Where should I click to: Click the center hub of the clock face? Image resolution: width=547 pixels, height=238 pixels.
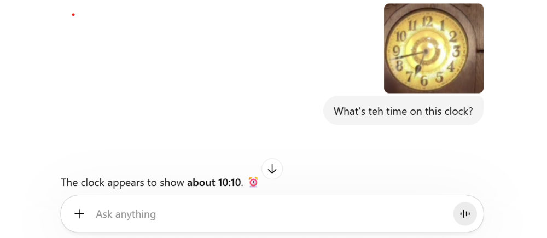click(x=425, y=52)
